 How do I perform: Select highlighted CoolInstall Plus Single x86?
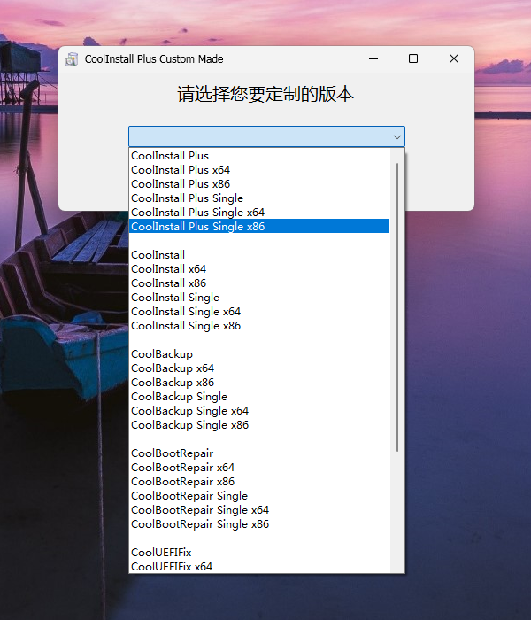(197, 227)
